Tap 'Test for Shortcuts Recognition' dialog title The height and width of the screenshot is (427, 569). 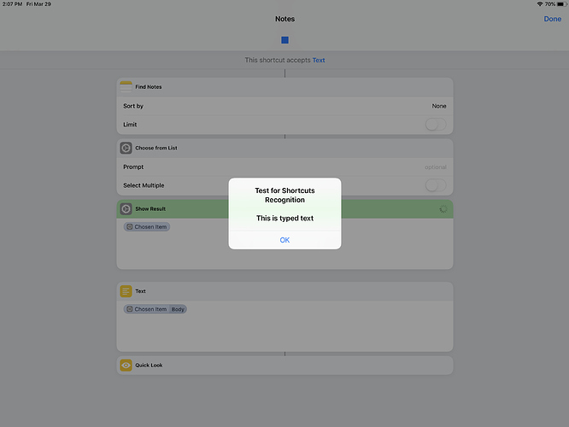[x=284, y=196]
